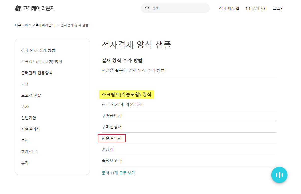Select 결재 양식 추가 방법 in sidebar
The image size is (301, 194).
click(x=38, y=50)
